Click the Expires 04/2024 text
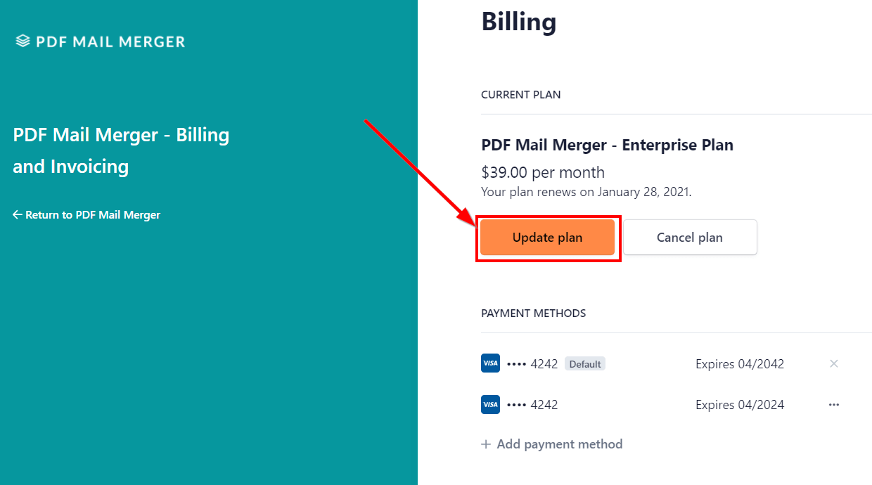Image resolution: width=872 pixels, height=485 pixels. coord(740,405)
